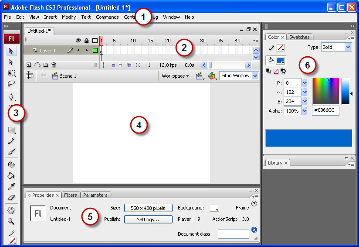Select the Paint Bucket tool
This screenshot has width=359, height=247.
point(11,175)
